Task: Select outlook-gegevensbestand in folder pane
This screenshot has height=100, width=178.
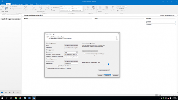Action: 11,19
